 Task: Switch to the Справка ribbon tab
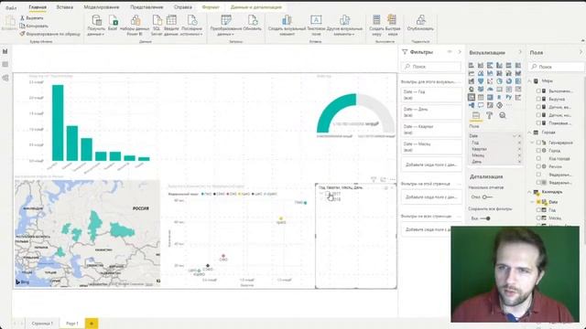pyautogui.click(x=183, y=7)
